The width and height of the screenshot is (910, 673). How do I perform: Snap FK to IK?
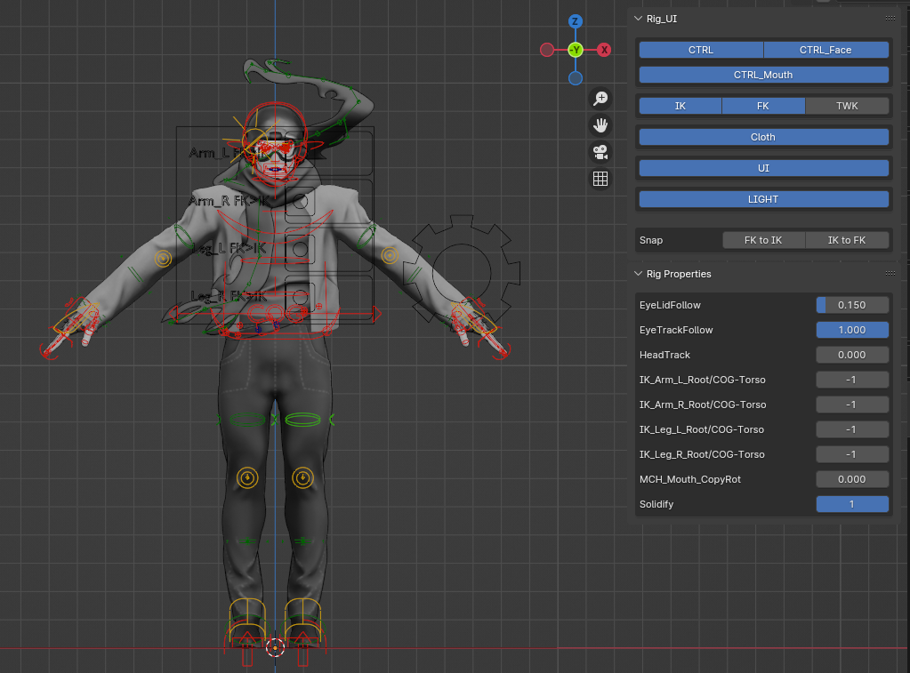pyautogui.click(x=764, y=240)
